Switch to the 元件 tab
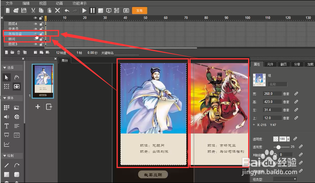 point(270,64)
